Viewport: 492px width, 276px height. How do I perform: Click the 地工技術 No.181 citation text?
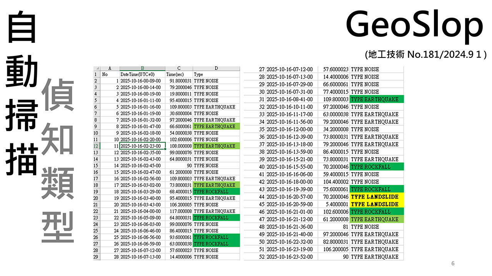pos(426,55)
